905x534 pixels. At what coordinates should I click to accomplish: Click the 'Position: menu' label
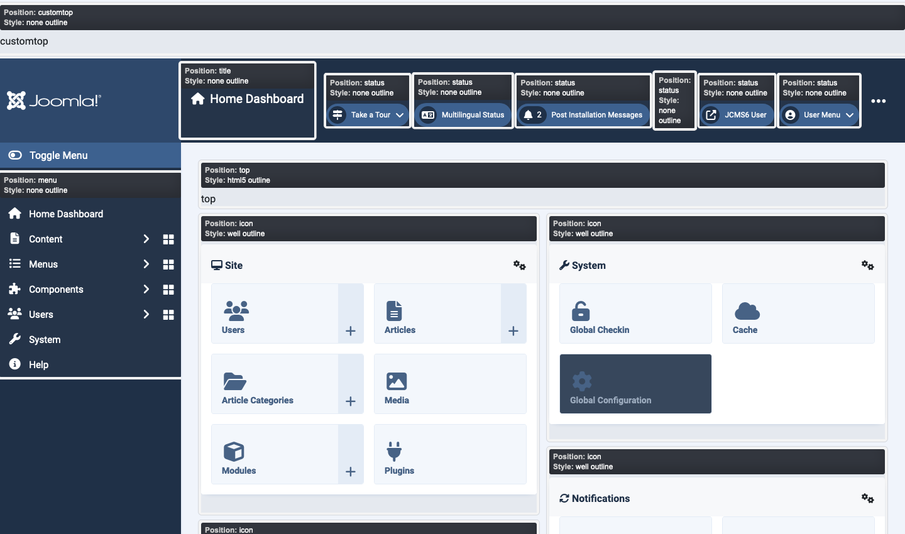pos(30,180)
